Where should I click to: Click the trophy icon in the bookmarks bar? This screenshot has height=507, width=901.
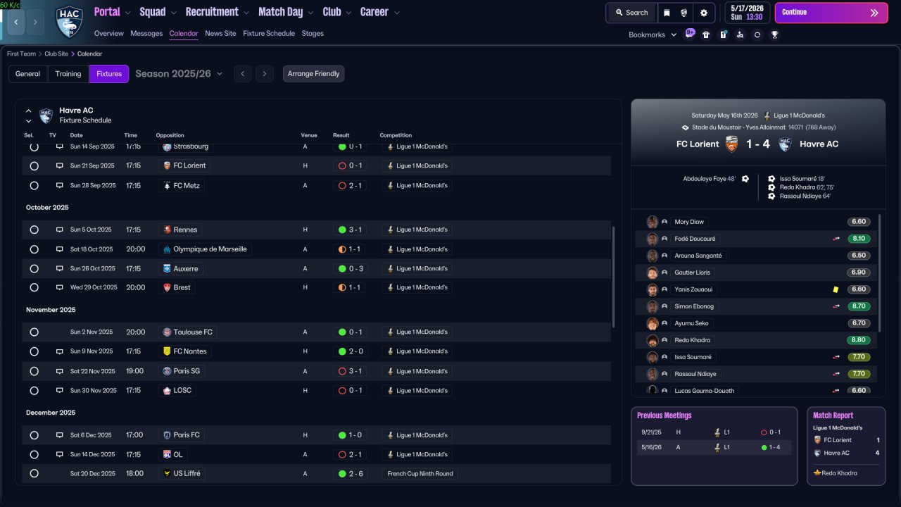pos(774,35)
